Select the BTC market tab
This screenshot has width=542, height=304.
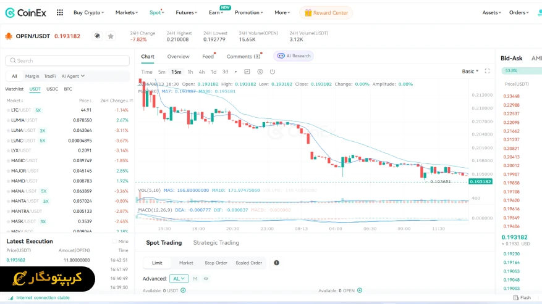point(68,89)
